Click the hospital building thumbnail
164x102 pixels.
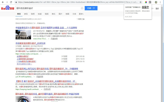point(23,35)
